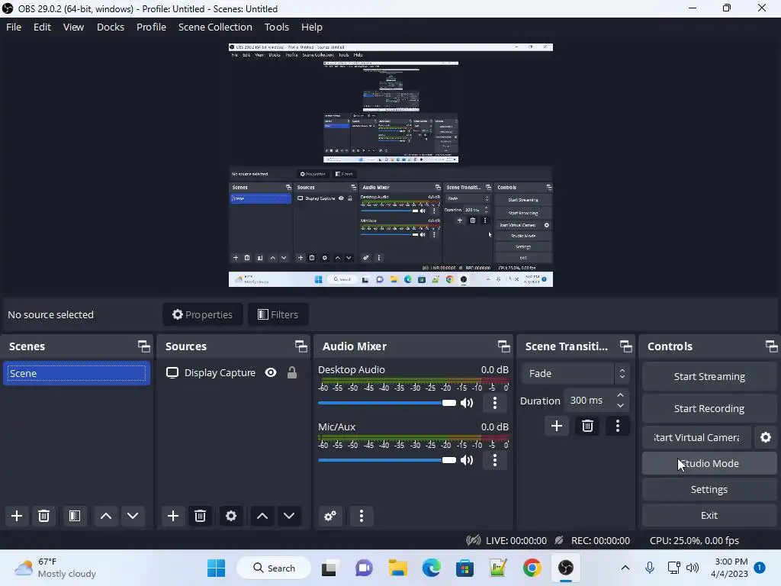
Task: Open the Help menu
Action: tap(312, 27)
